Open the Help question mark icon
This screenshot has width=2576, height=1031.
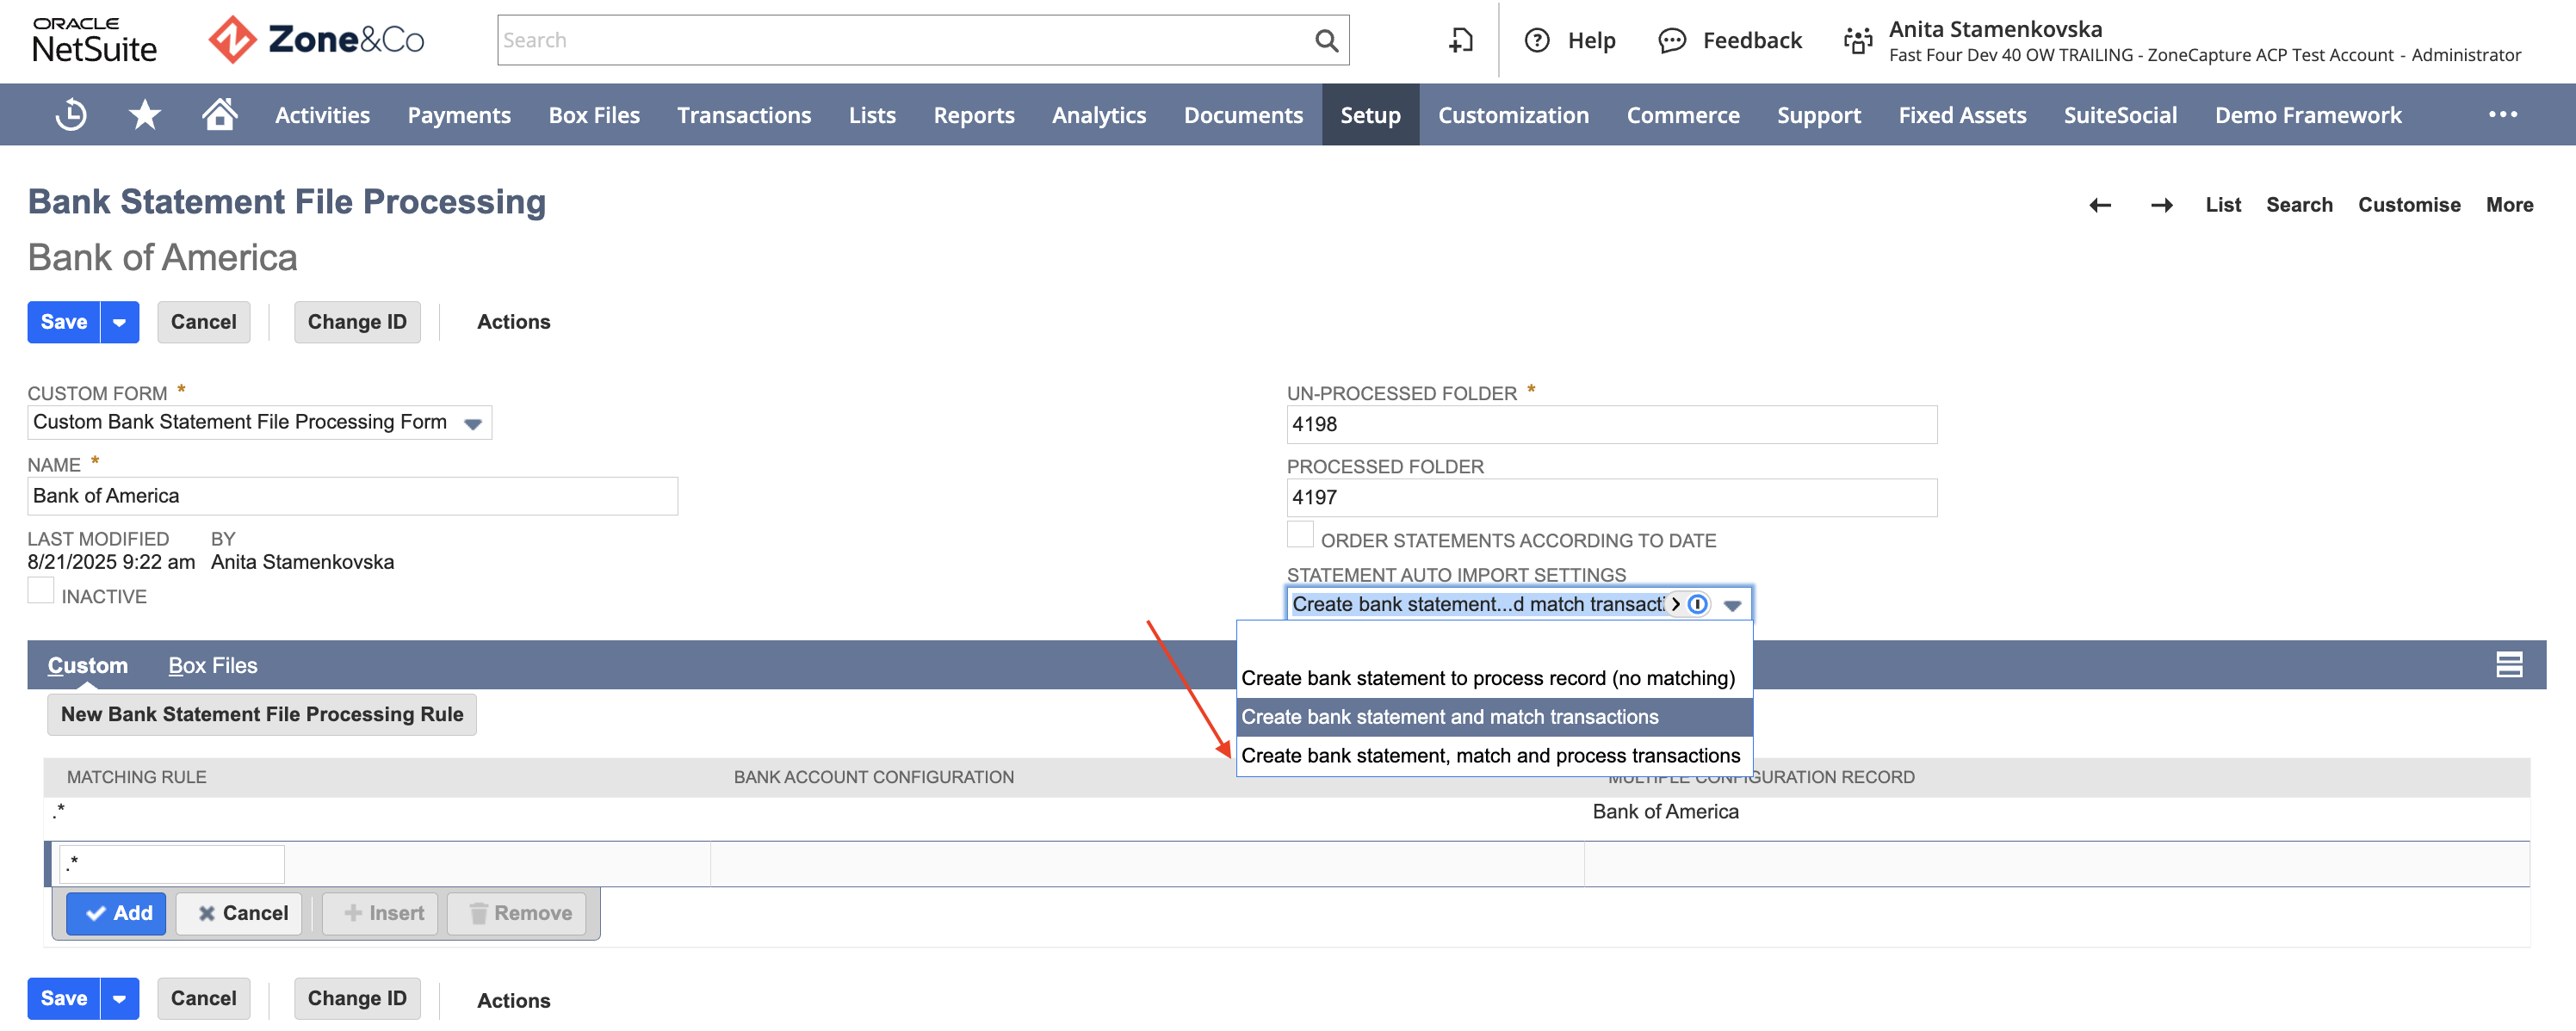click(1537, 40)
